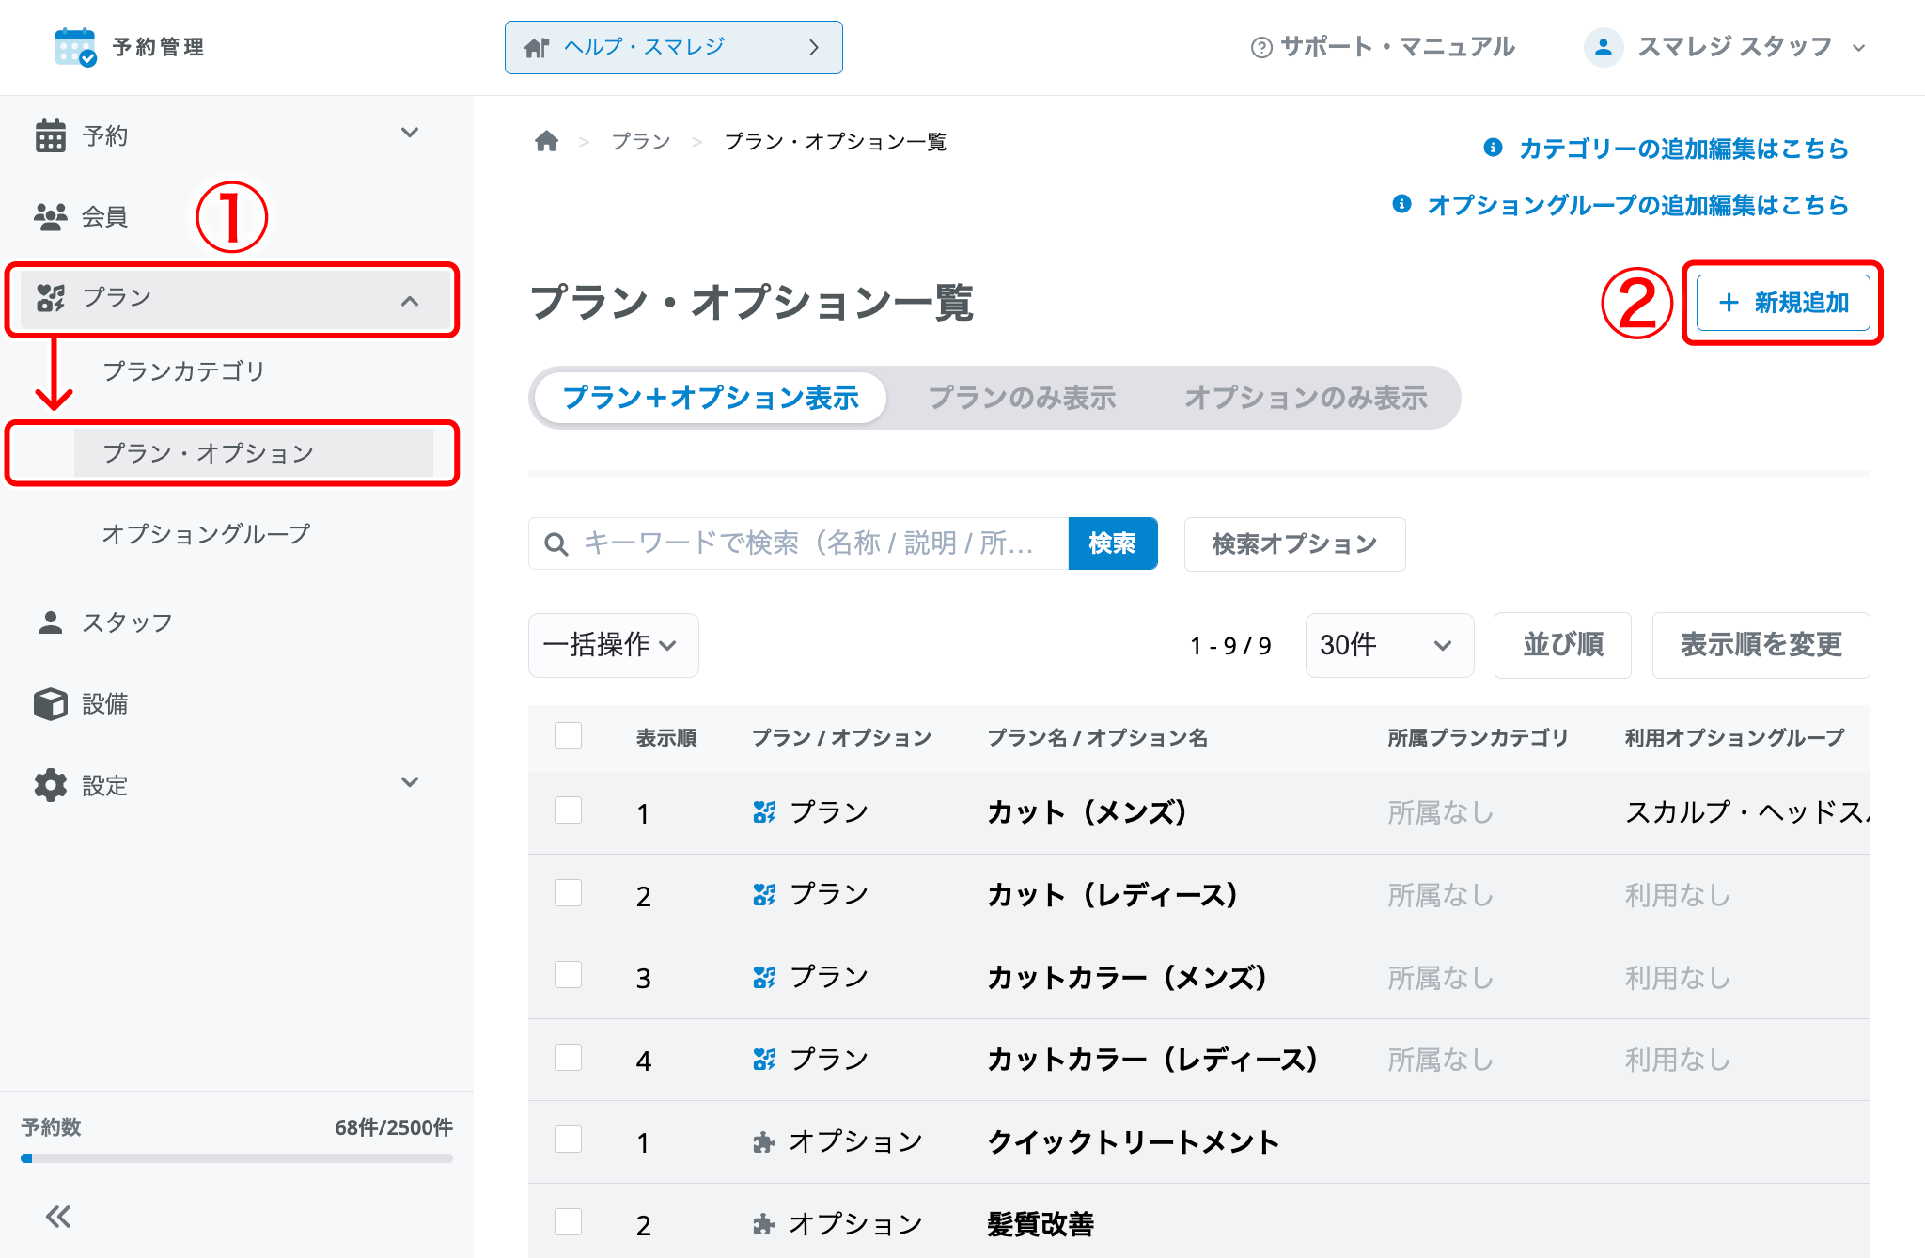Click the help icon next to サポート・マニュアル
1925x1258 pixels.
click(1261, 47)
